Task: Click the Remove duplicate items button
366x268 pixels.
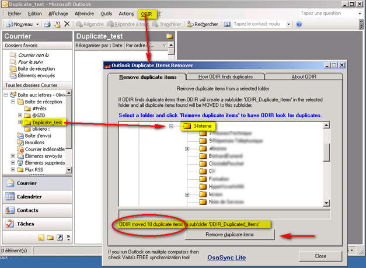Action: pos(229,235)
